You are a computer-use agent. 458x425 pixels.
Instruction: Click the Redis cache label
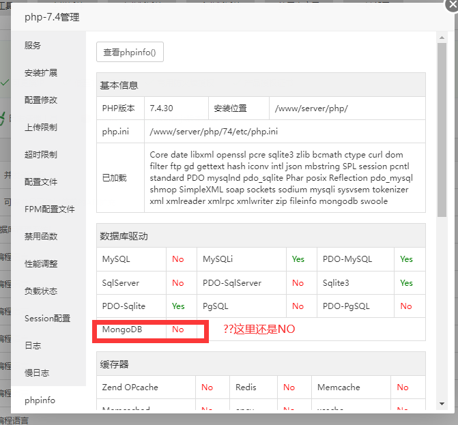click(246, 387)
